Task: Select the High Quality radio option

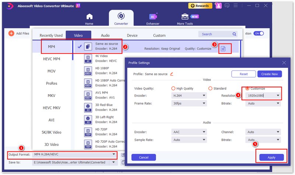Action: [173, 88]
